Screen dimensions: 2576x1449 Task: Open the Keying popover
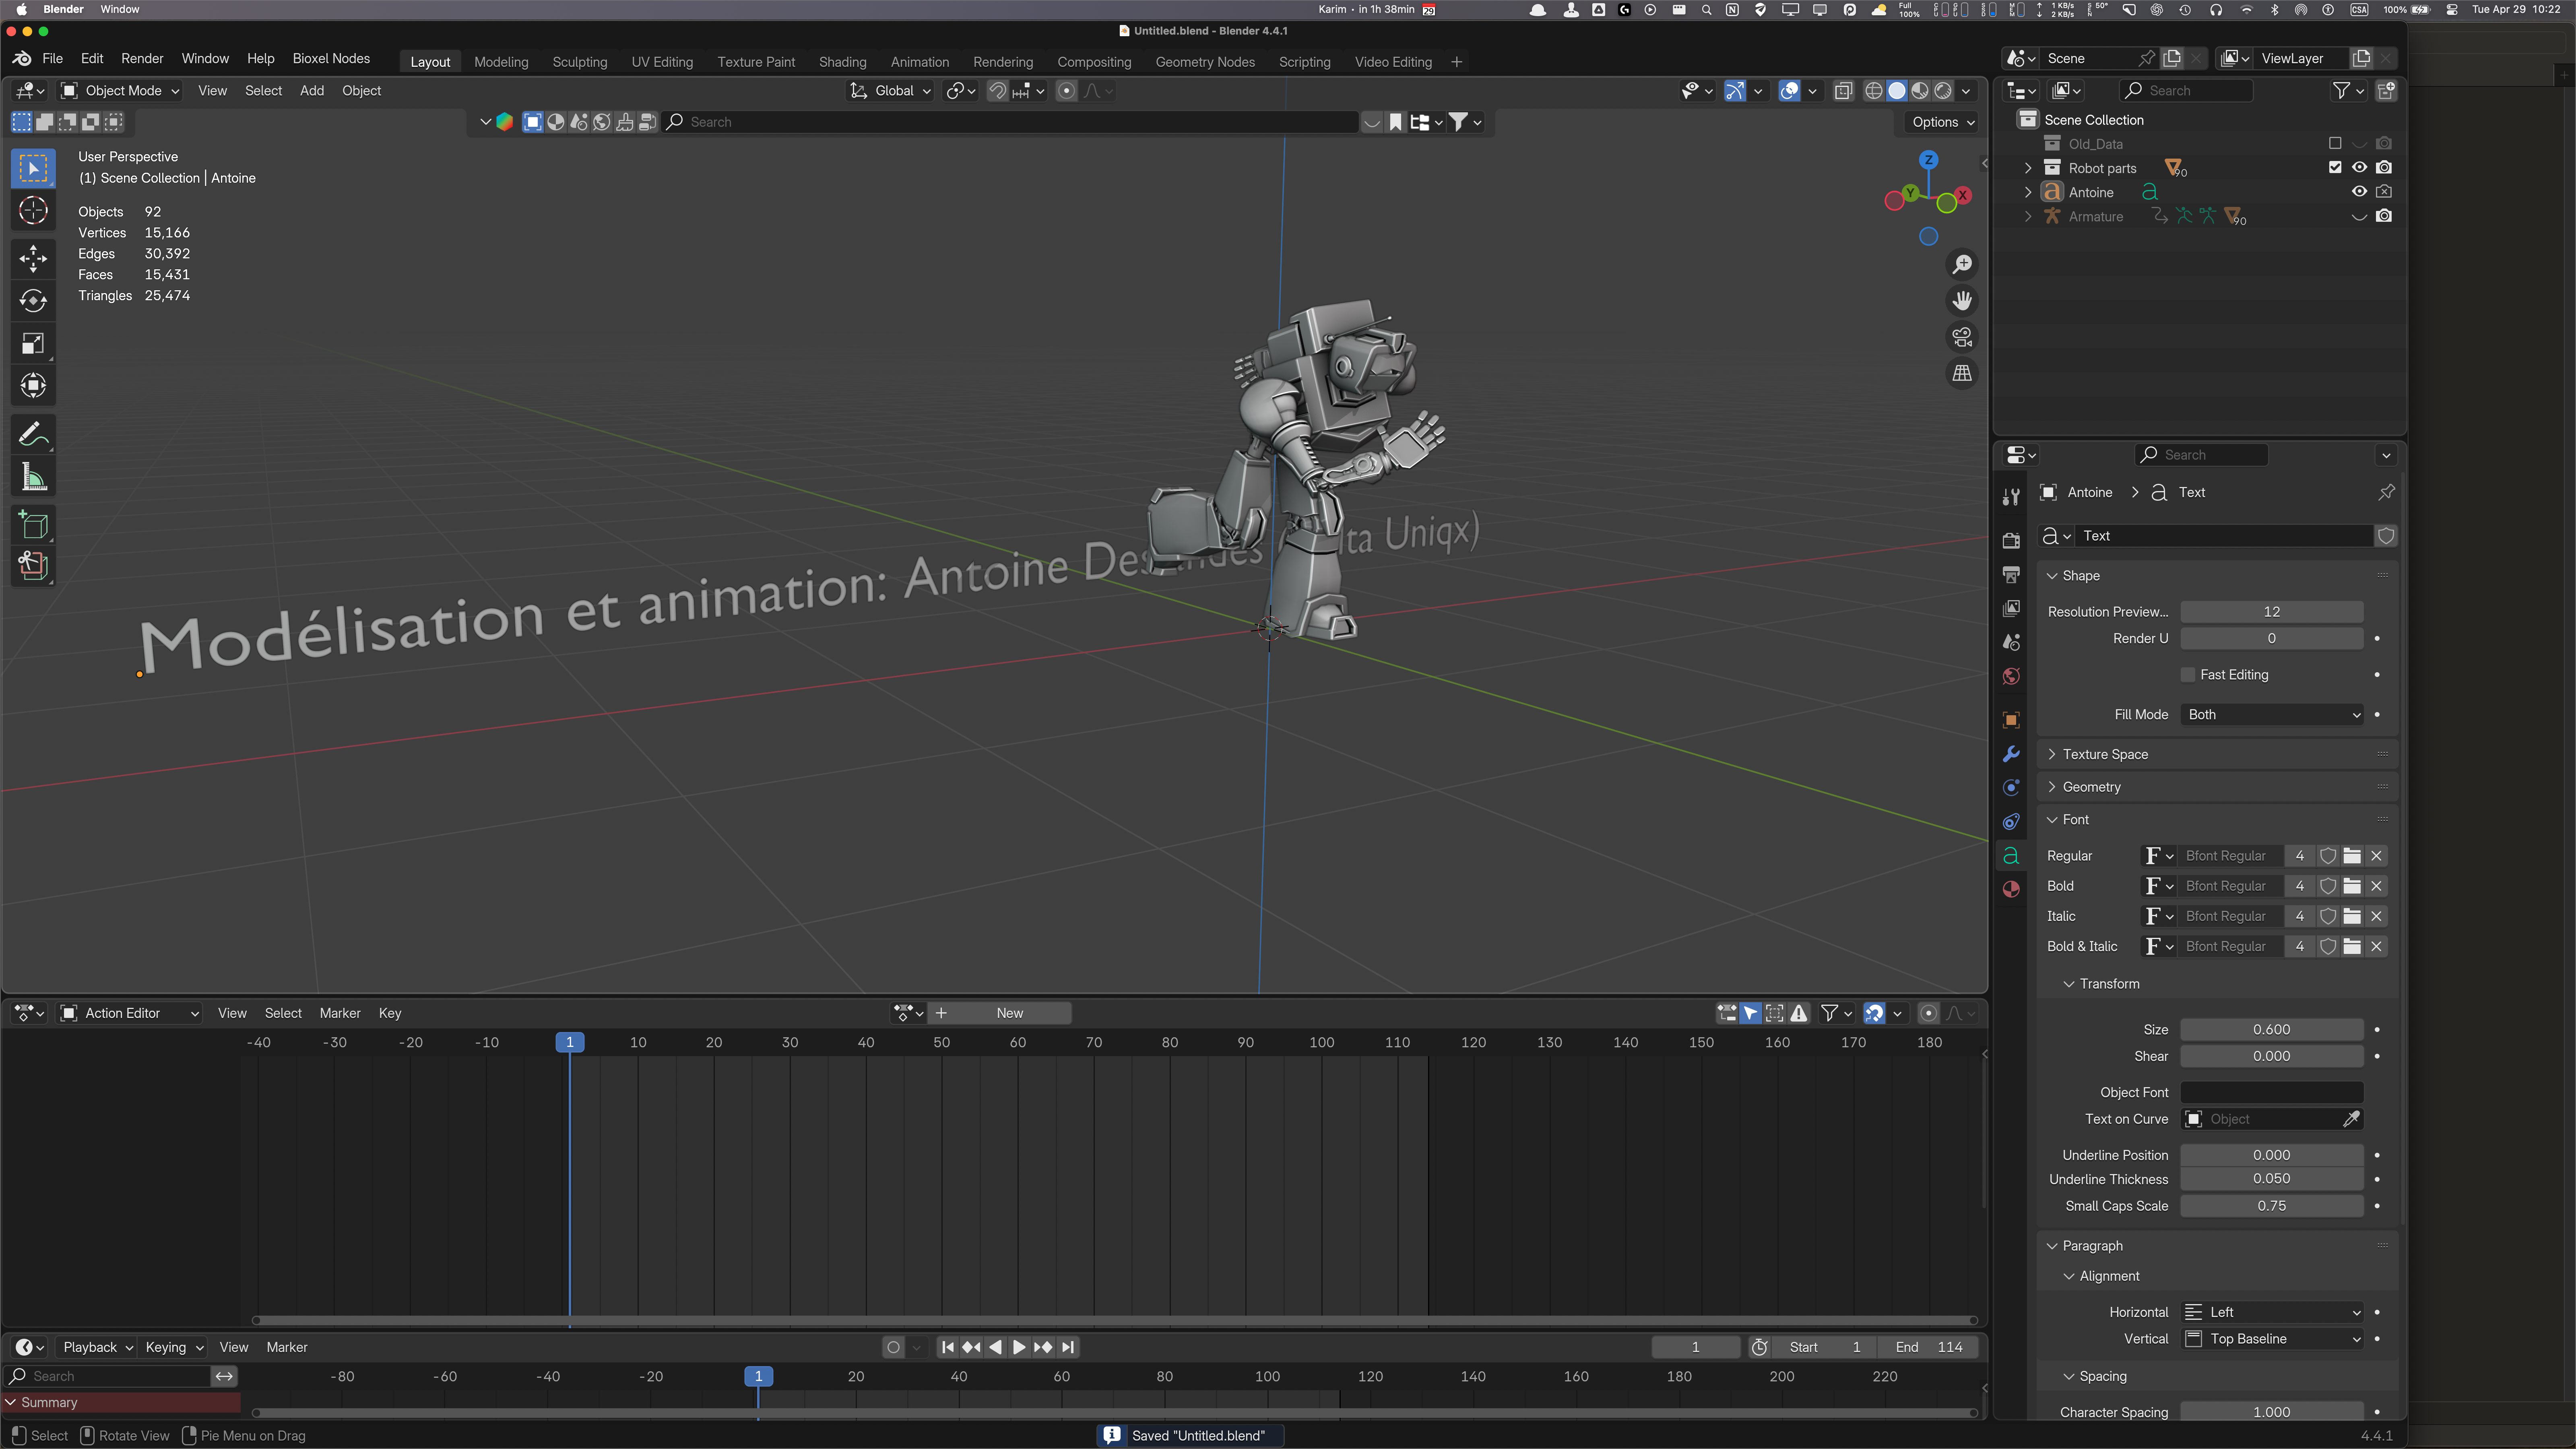point(173,1348)
